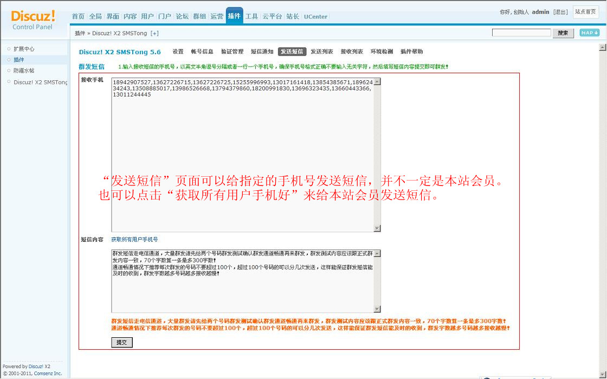Open the 用户 top menu
The image size is (607, 379).
click(147, 16)
